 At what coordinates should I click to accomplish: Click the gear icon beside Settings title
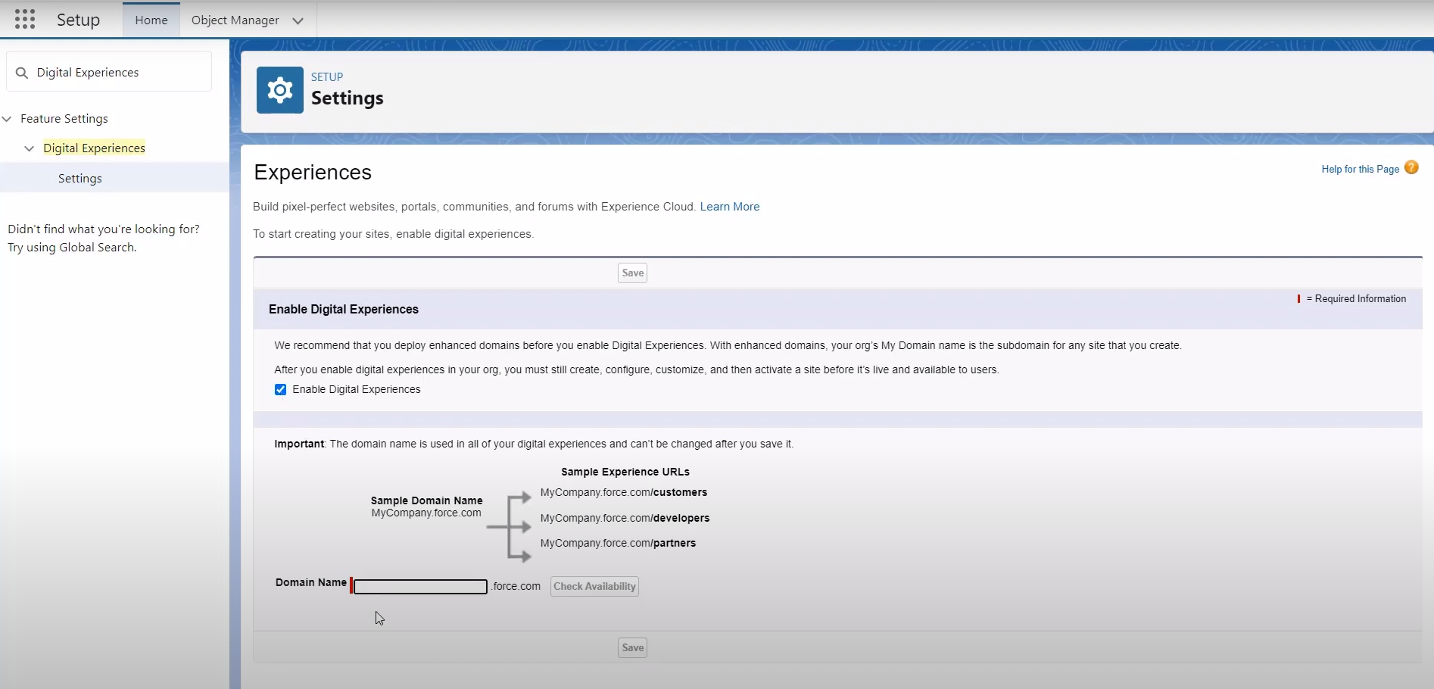coord(279,90)
